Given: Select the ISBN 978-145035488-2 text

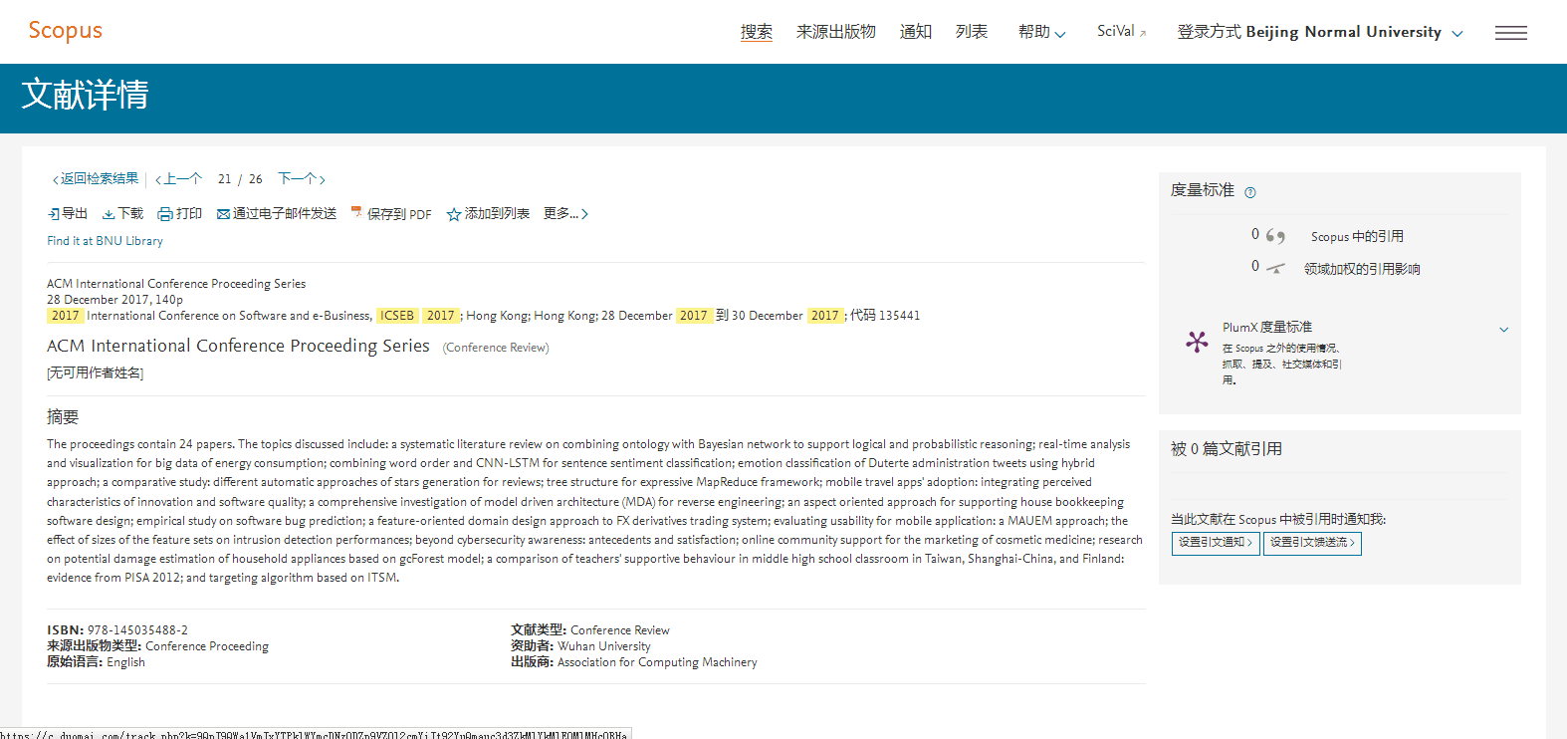Looking at the screenshot, I should click(x=117, y=630).
